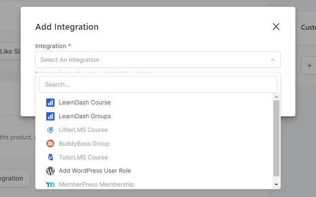
Task: Click the LearnDash Course icon
Action: tap(50, 103)
